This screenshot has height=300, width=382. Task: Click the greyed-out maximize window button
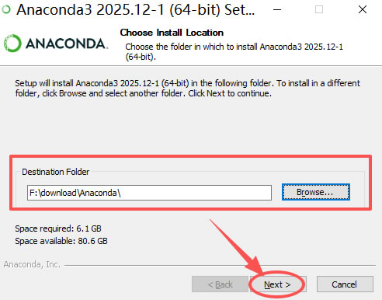(x=319, y=9)
